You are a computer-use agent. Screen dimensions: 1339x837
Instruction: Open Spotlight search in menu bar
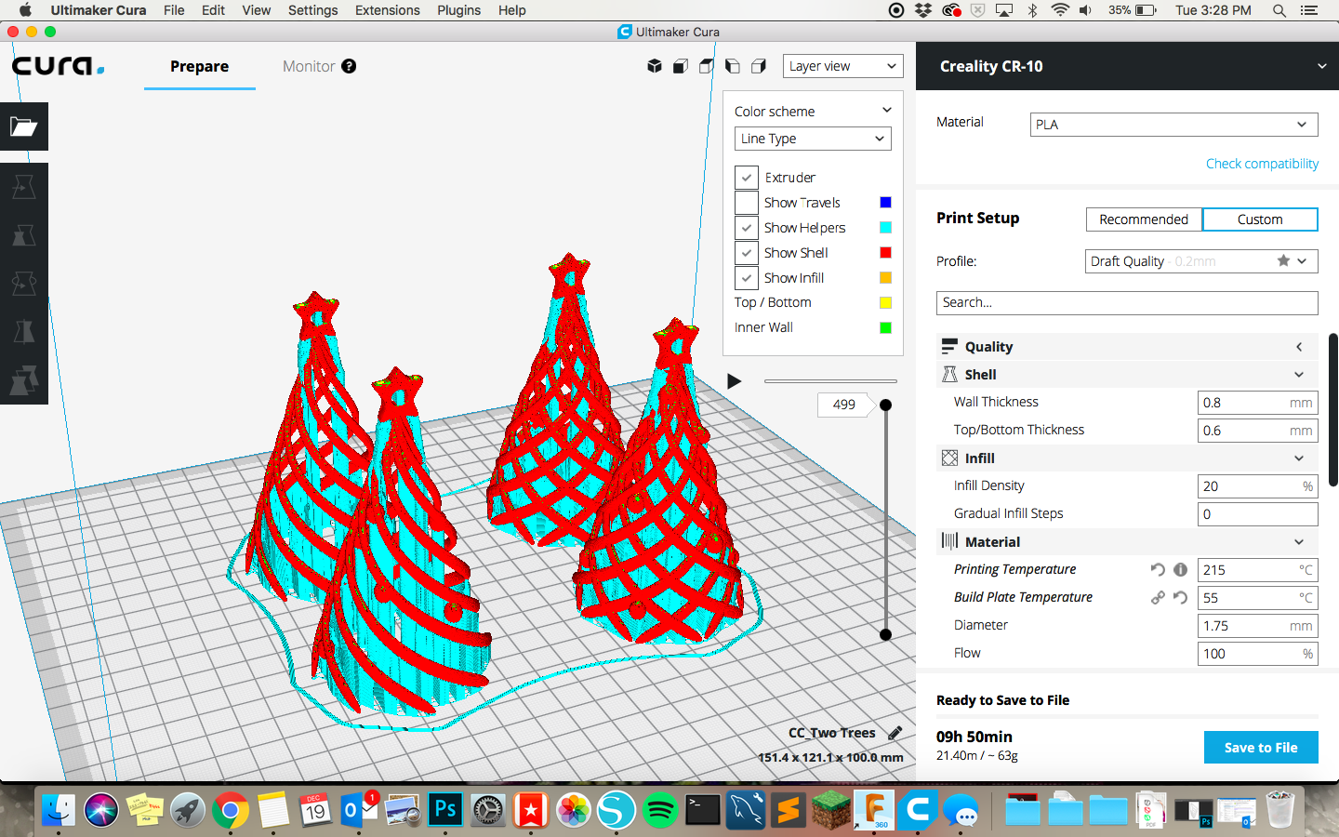(x=1279, y=10)
